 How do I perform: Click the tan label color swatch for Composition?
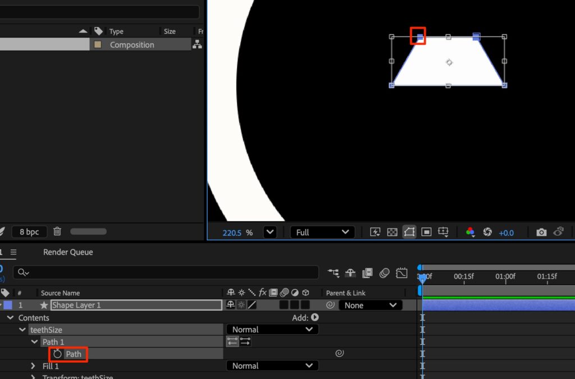[98, 45]
